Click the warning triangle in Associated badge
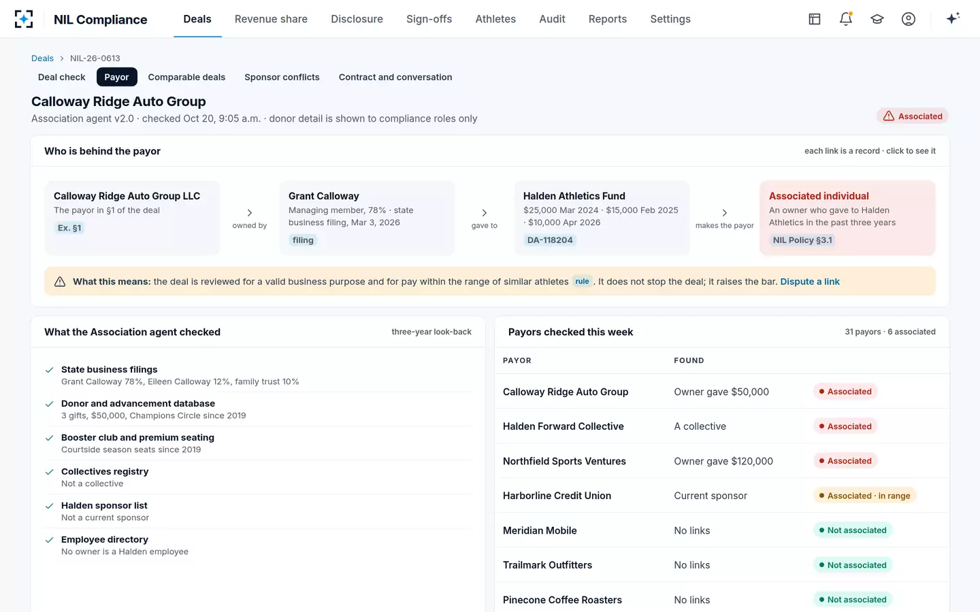This screenshot has height=612, width=980. tap(889, 116)
